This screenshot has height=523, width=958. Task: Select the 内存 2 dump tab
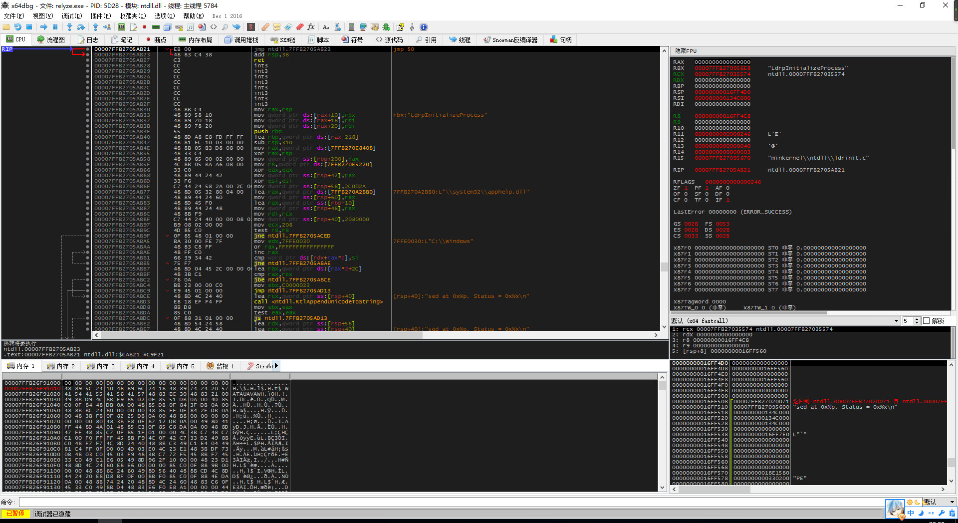[x=61, y=366]
